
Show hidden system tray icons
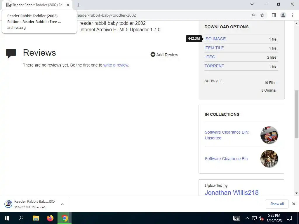click(247, 218)
